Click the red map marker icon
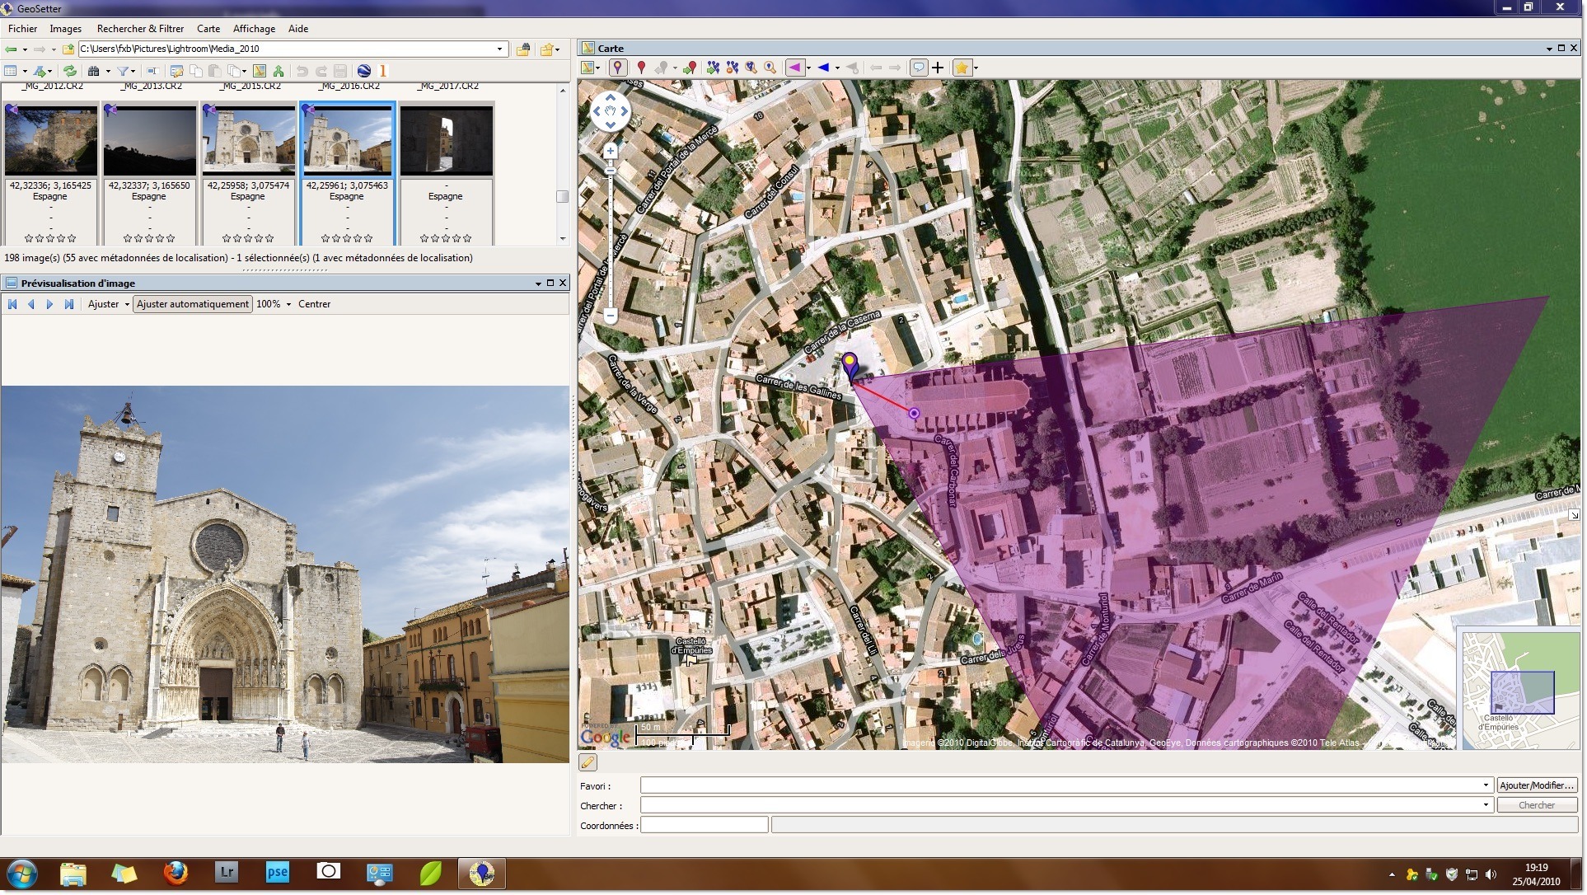This screenshot has height=895, width=1587. [641, 68]
